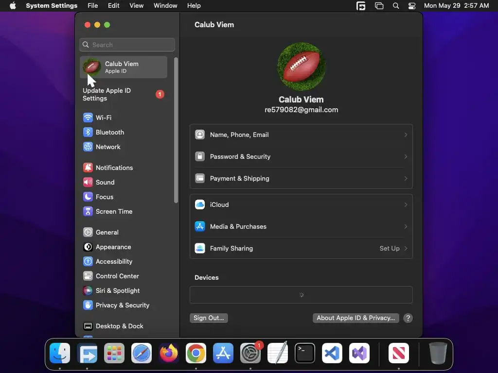Viewport: 498px width, 373px height.
Task: Open the Window menu
Action: [165, 6]
